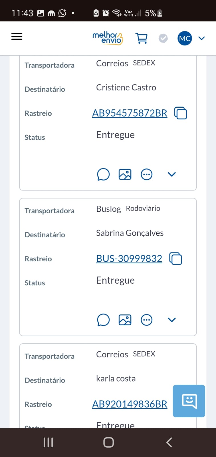Expand Sabrina Gonçalves shipment details
Image resolution: width=216 pixels, height=457 pixels.
[172, 320]
